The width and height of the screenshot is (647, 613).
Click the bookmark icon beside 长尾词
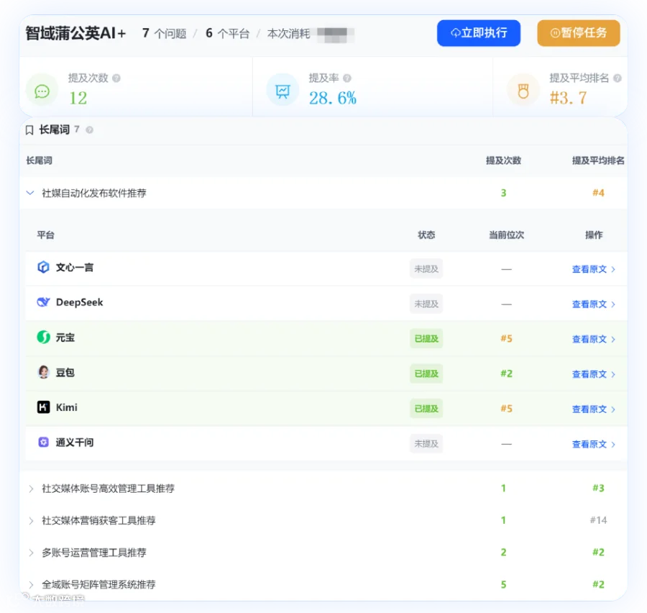(29, 130)
